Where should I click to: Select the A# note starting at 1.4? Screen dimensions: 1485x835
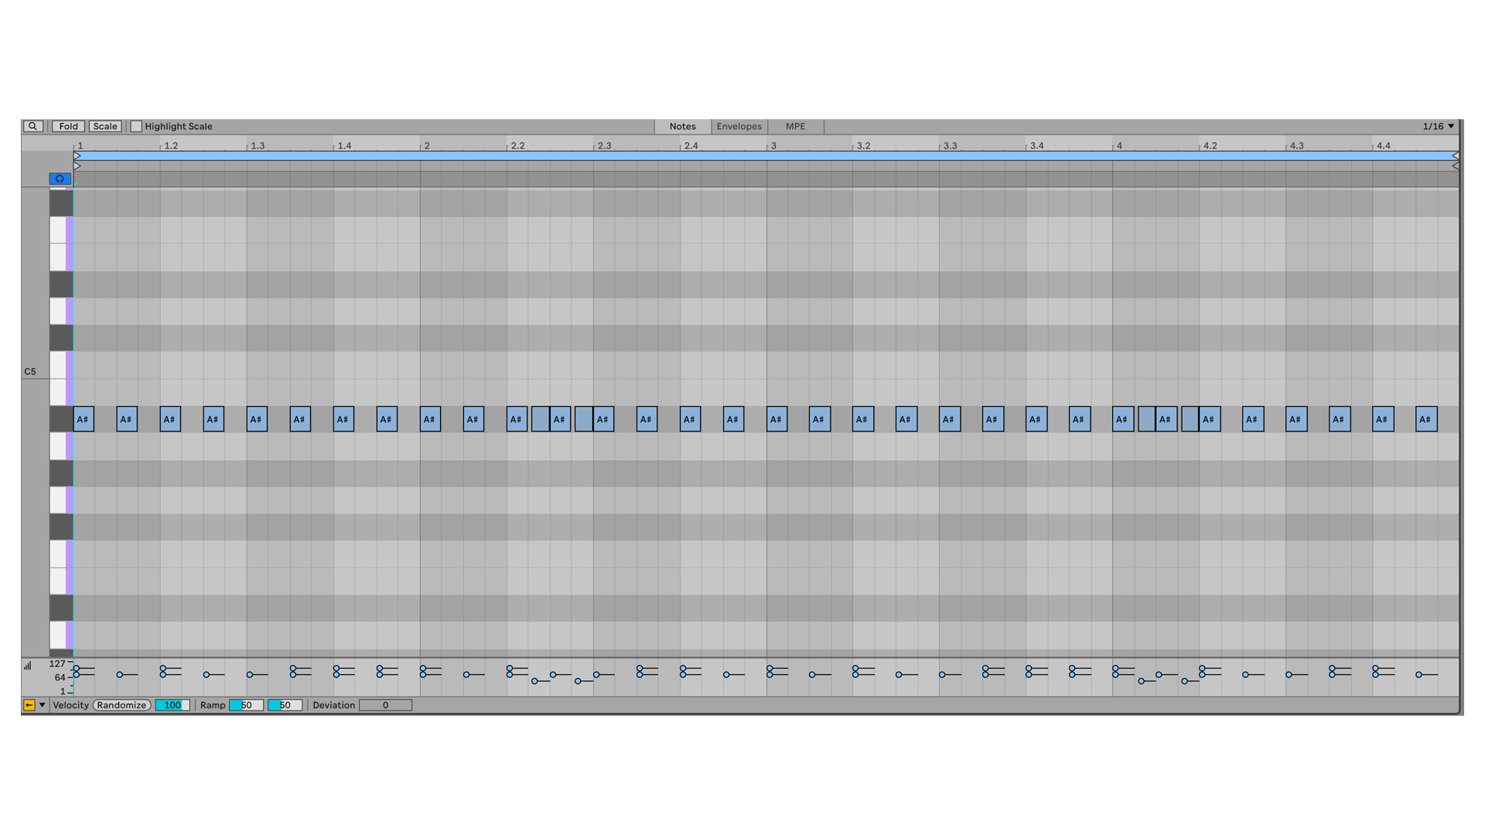[x=343, y=419]
